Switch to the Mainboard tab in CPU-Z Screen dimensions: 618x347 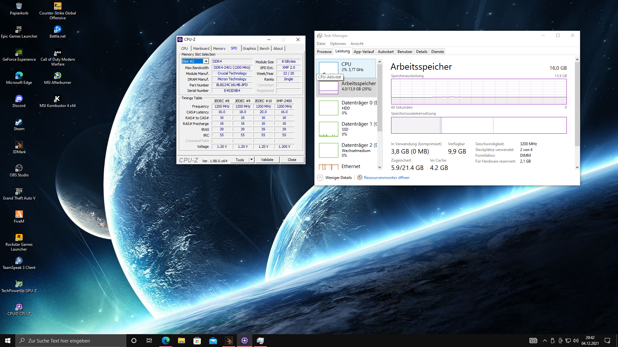pyautogui.click(x=201, y=49)
